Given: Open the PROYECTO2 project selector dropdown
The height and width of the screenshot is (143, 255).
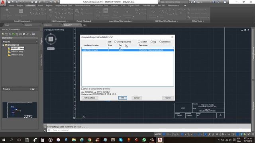Looking at the screenshot, I should [x=20, y=38].
